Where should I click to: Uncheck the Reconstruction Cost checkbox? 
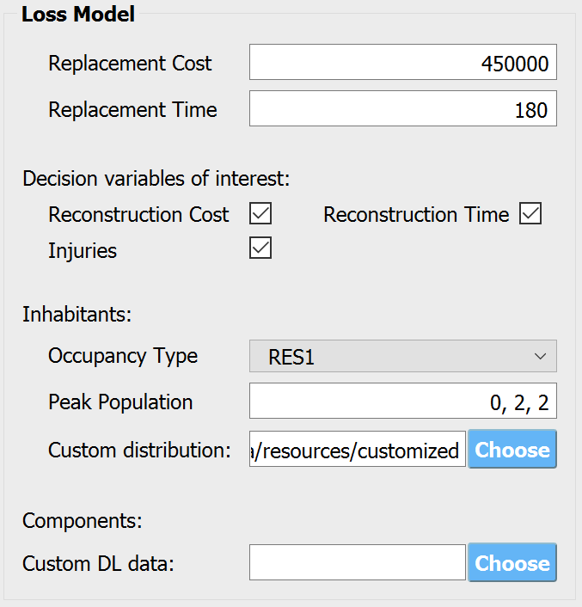(260, 213)
